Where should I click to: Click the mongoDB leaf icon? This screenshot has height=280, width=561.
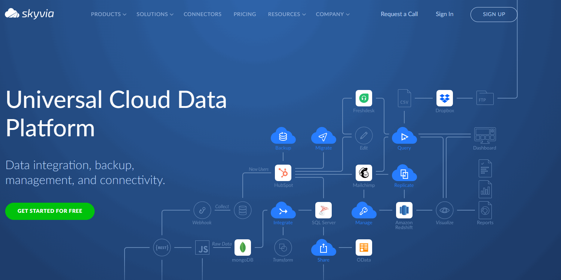coord(243,248)
